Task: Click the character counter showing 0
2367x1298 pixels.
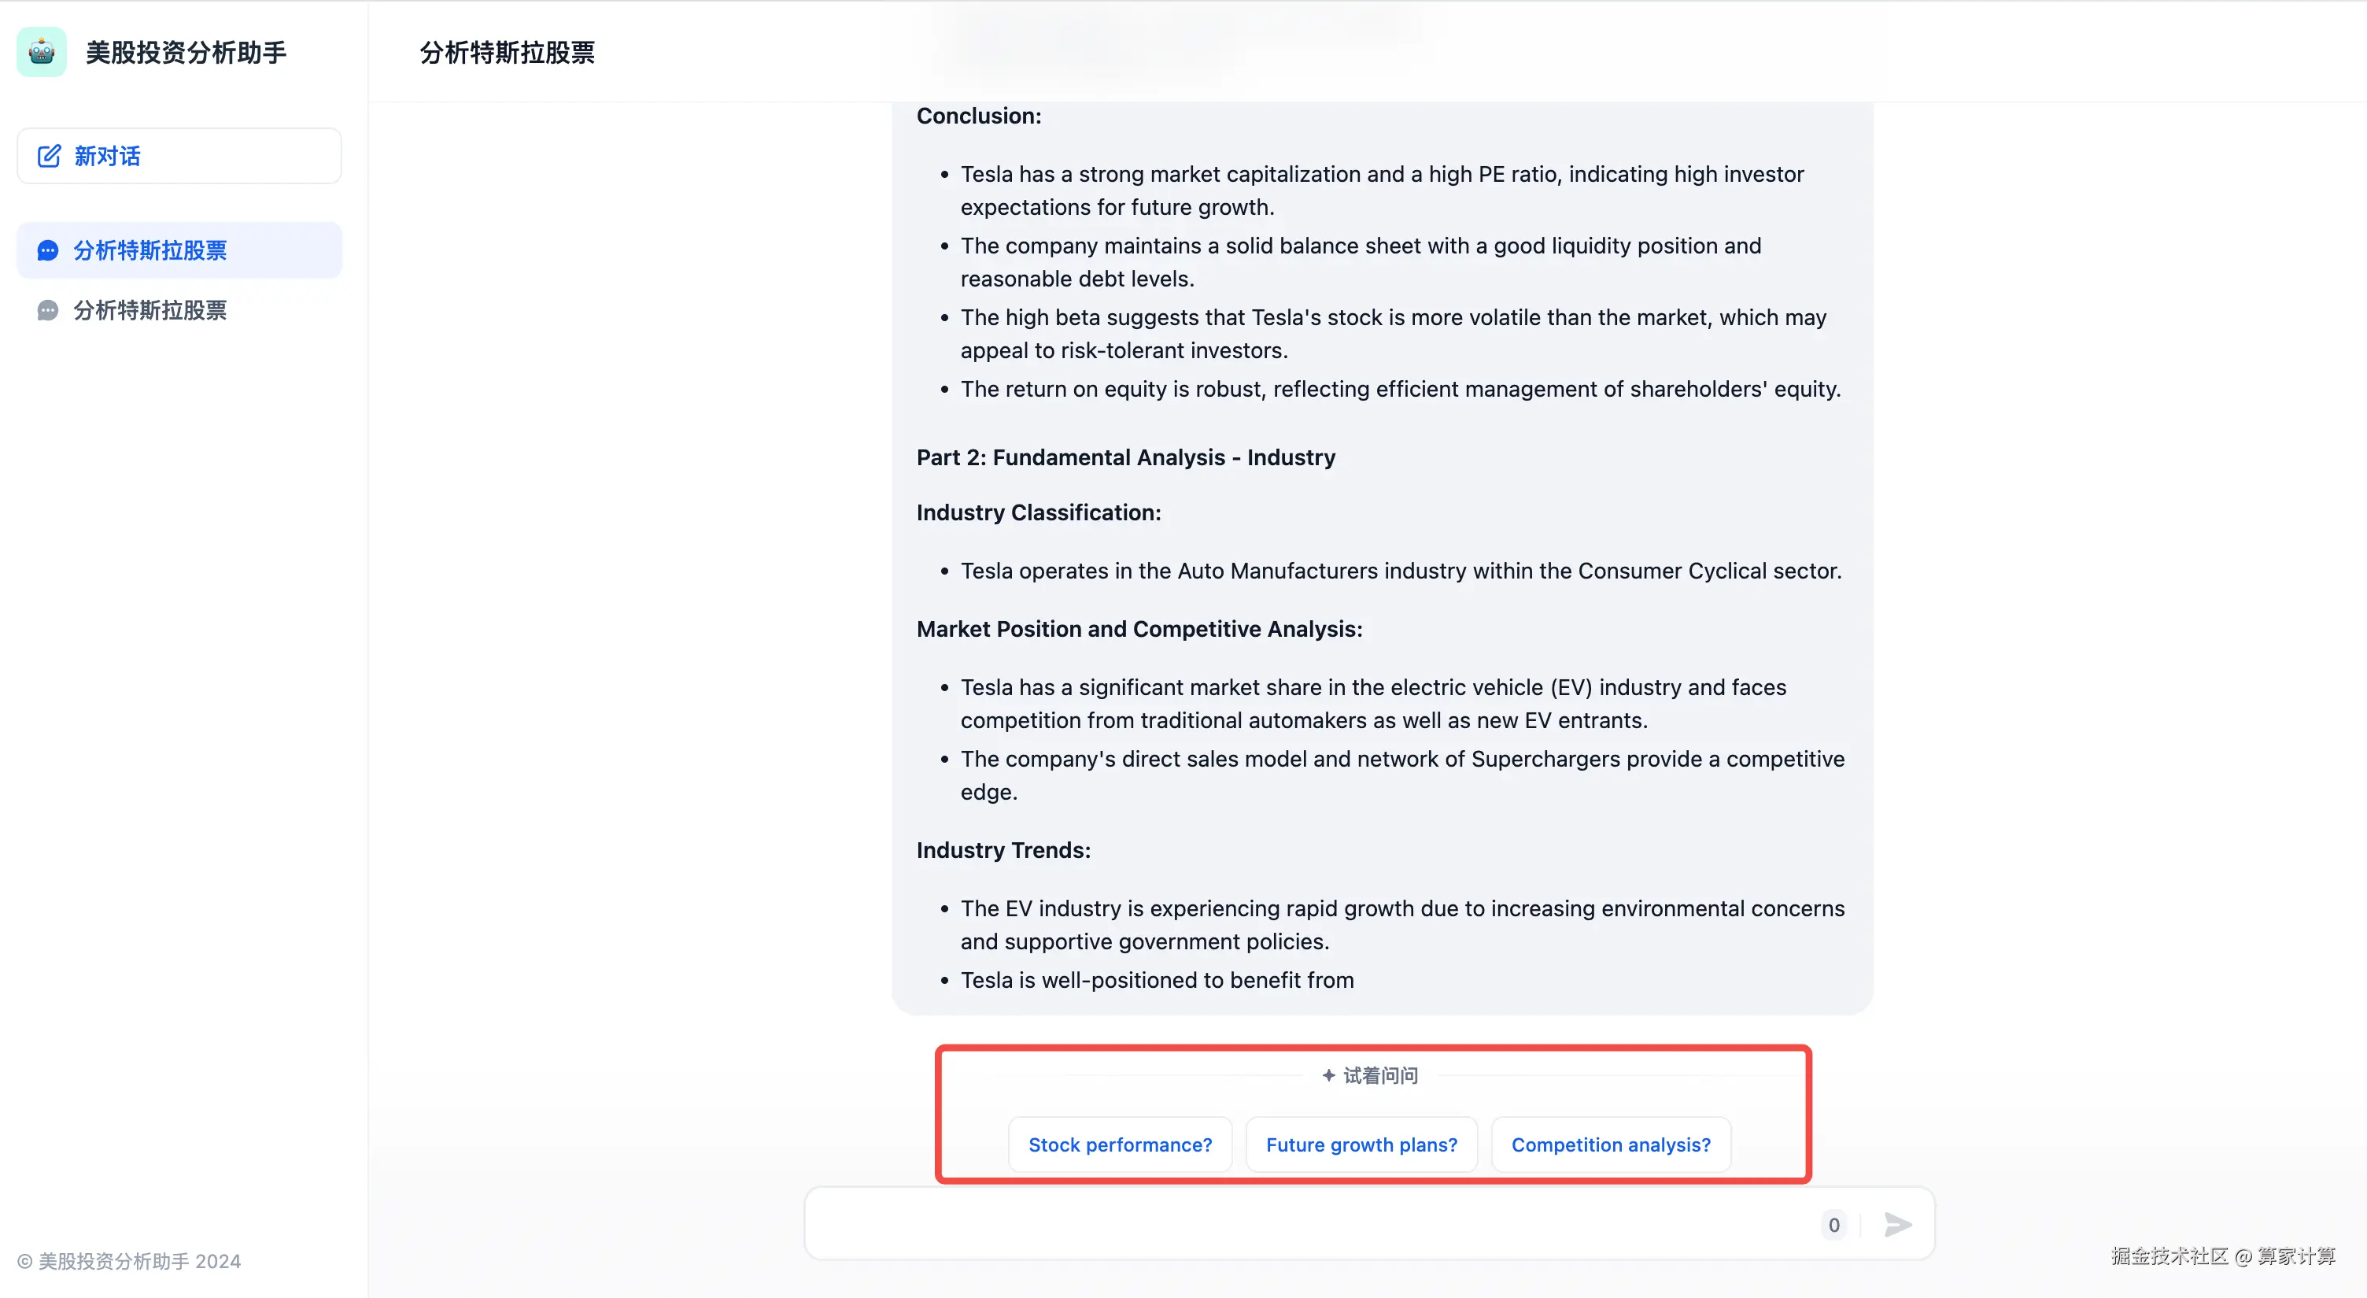Action: [x=1833, y=1225]
